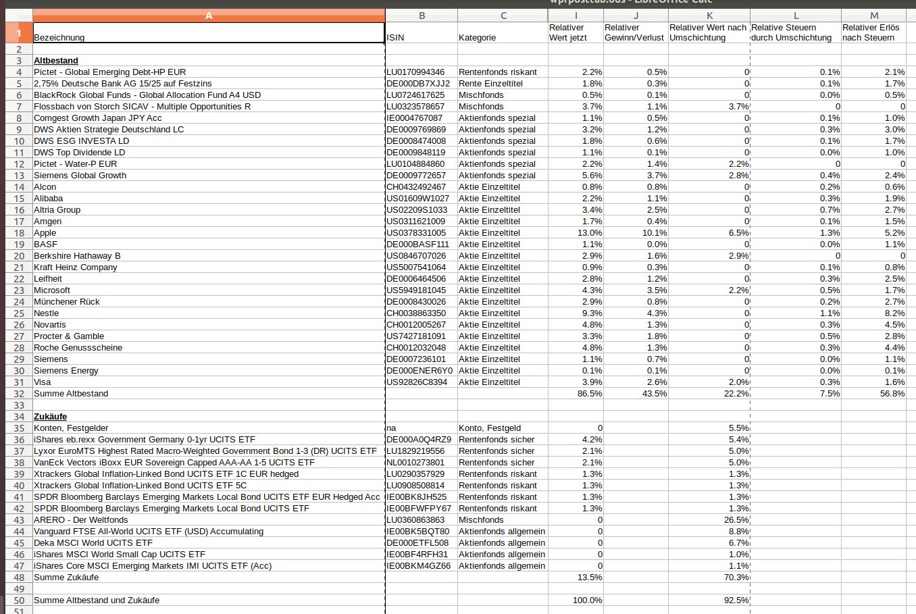
Task: Click the '43.5%' total cell
Action: point(636,394)
